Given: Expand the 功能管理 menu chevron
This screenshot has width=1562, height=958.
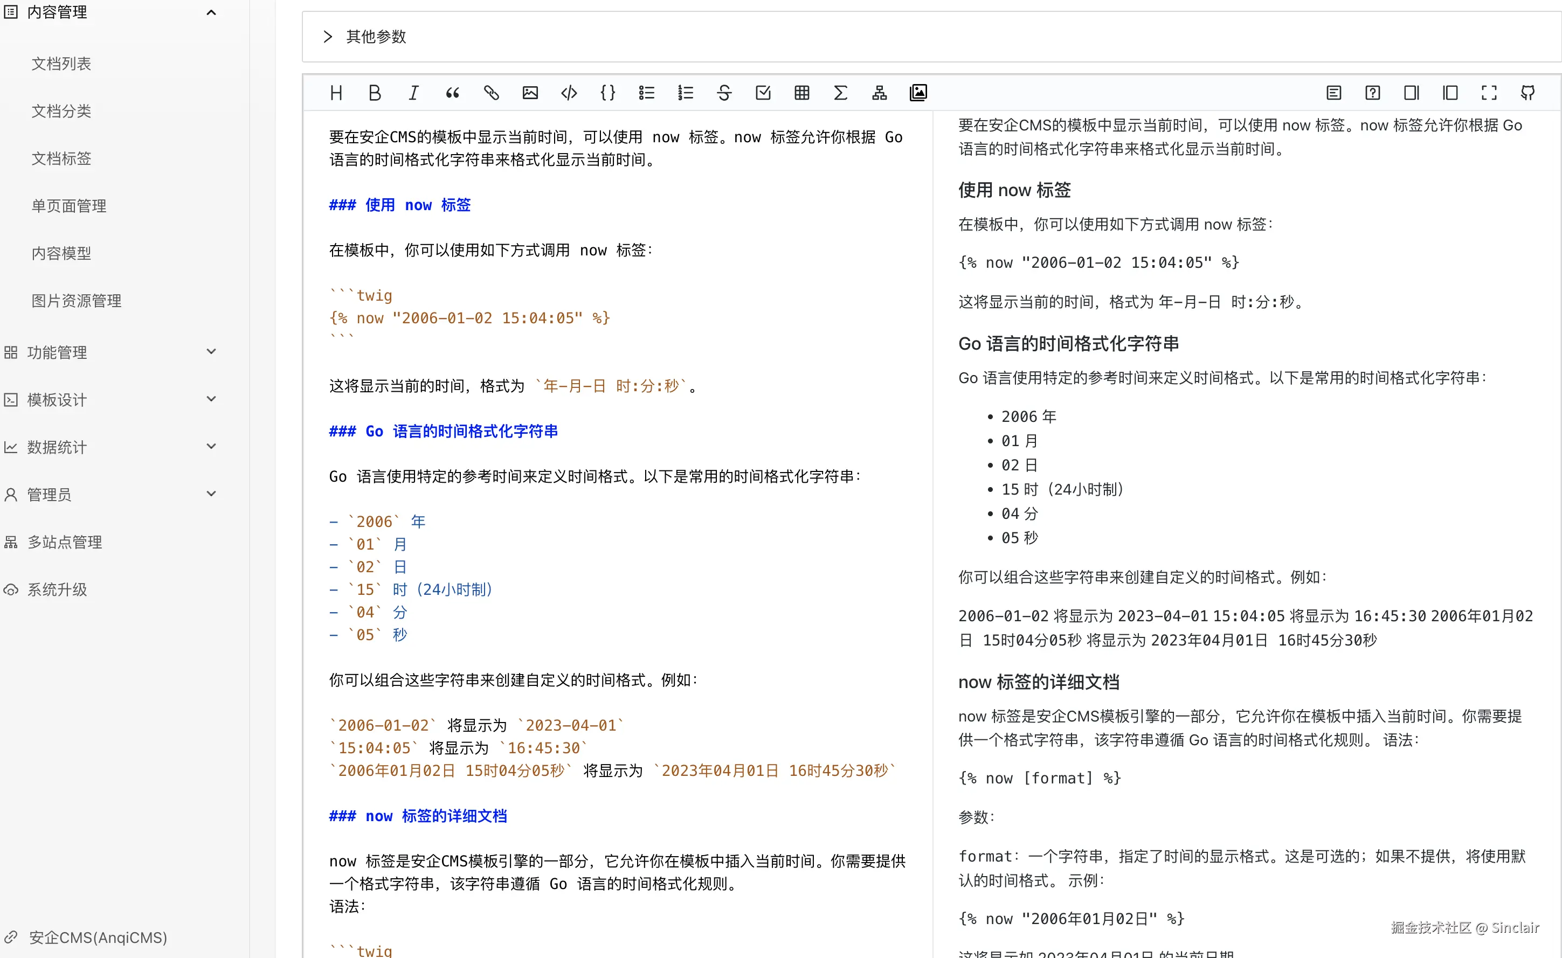Looking at the screenshot, I should click(212, 352).
